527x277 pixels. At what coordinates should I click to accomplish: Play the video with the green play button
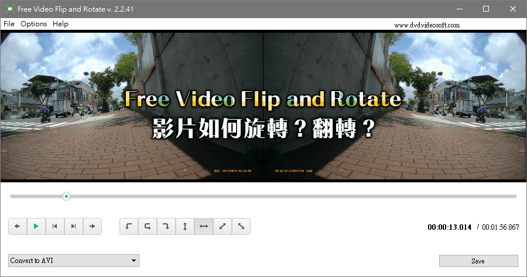point(36,226)
